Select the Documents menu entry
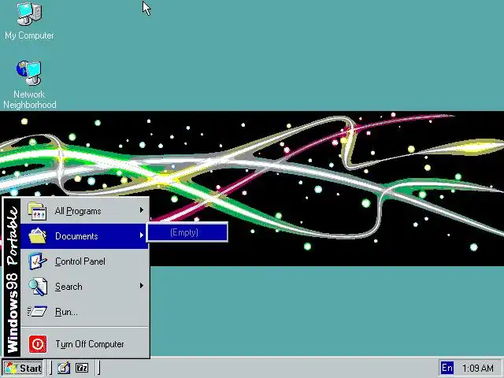The width and height of the screenshot is (504, 378). [84, 236]
